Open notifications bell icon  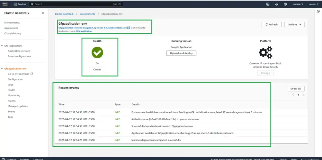(x=277, y=4)
